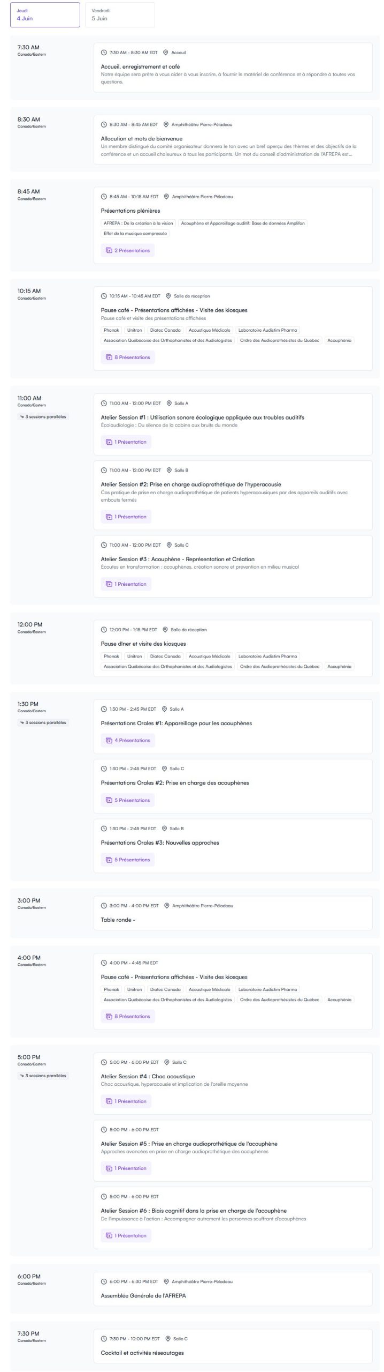The image size is (384, 1372).
Task: Switch to the Vendredi 5 Juin tab
Action: tap(120, 15)
